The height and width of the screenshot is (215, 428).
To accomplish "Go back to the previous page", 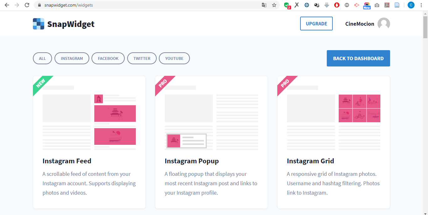I will (x=7, y=5).
